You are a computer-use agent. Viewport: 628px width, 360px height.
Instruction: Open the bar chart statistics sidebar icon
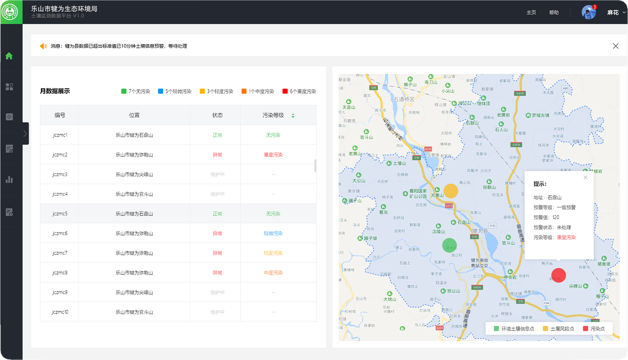tap(9, 179)
